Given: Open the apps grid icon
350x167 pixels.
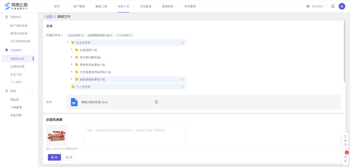Looking at the screenshot, I should [x=333, y=6].
